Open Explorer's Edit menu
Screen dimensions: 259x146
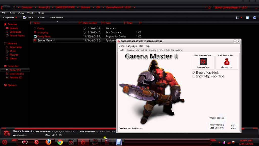pyautogui.click(x=12, y=13)
